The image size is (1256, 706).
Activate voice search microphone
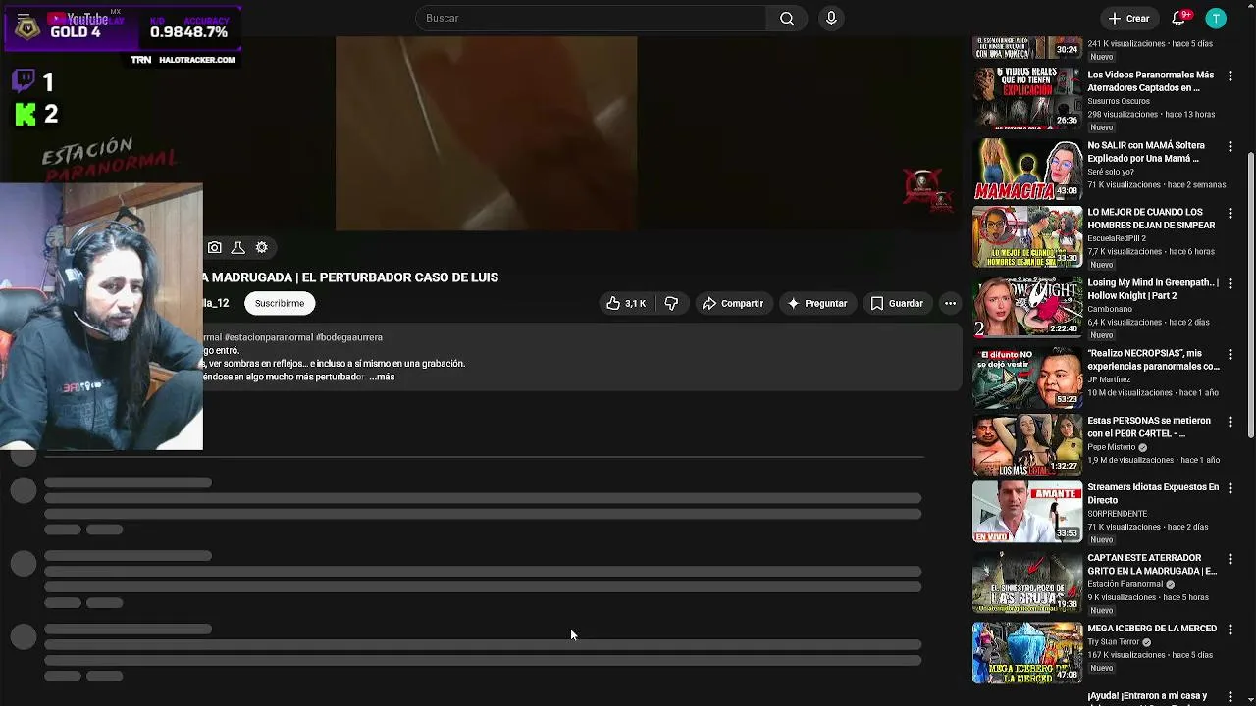(x=831, y=19)
